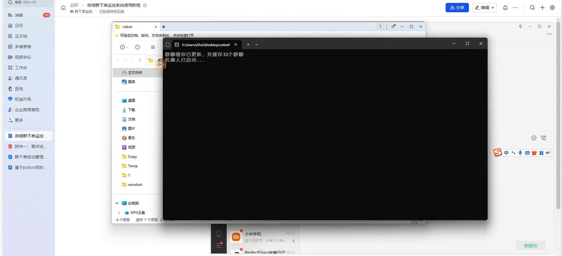Open the document notifications bell
562x256 pixels.
tap(505, 7)
